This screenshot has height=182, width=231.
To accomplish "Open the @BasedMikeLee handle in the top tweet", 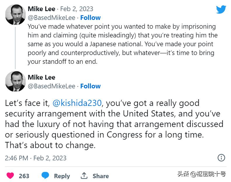I will 51,18.
